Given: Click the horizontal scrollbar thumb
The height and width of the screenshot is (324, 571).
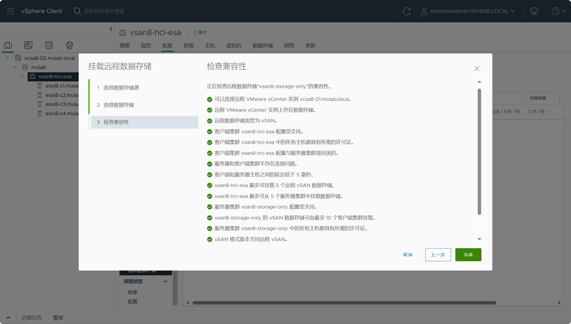Looking at the screenshot, I should [x=344, y=303].
